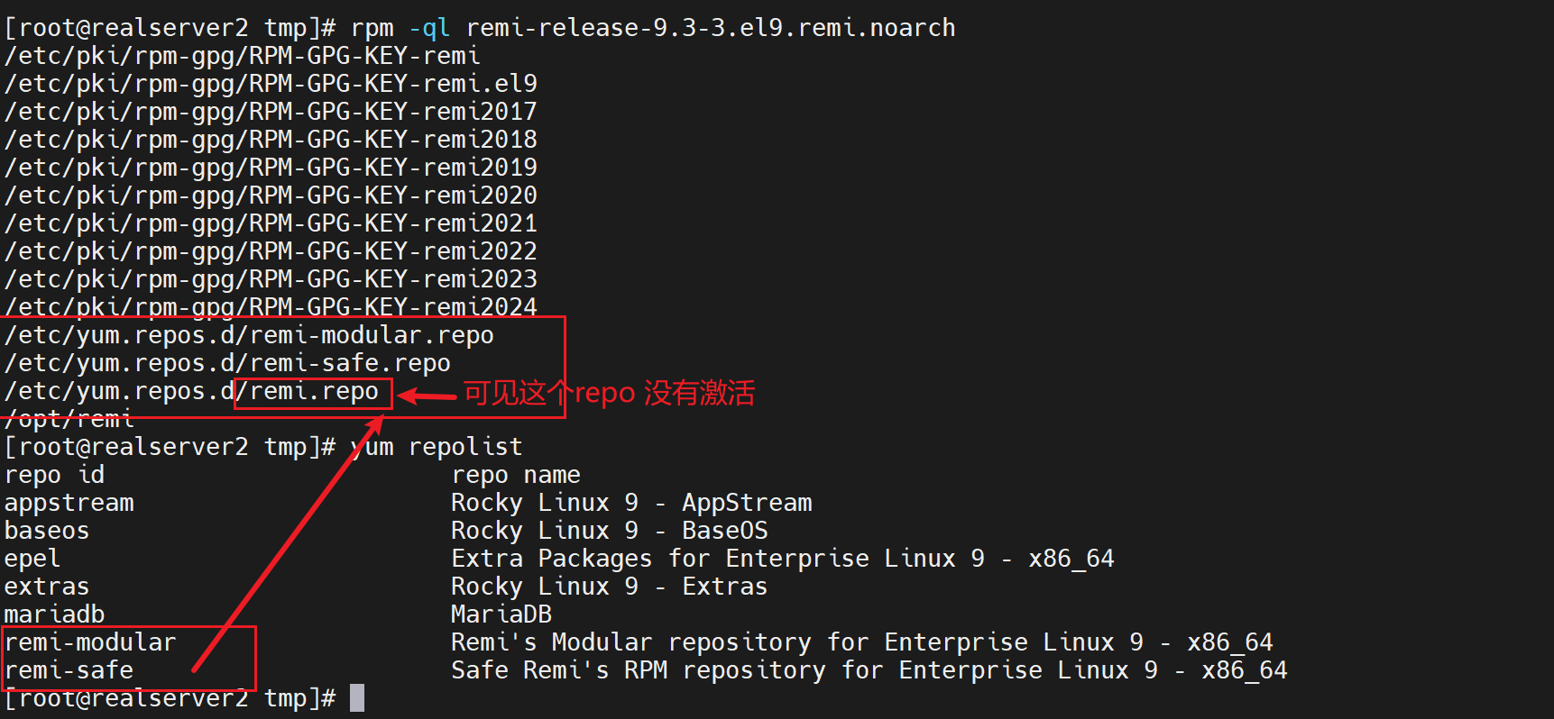Click the "Rocky Linux 9 - AppStream" repo name

pos(631,503)
